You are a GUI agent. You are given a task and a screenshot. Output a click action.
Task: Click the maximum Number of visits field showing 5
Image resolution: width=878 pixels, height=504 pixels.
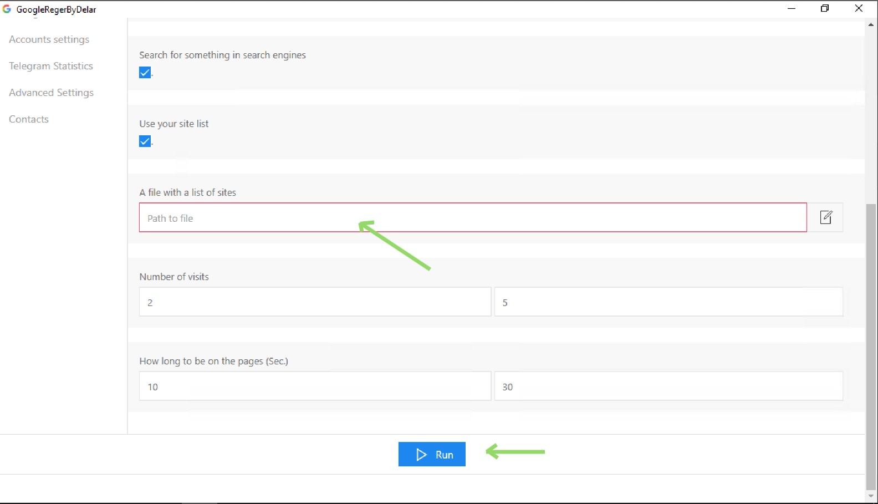[x=668, y=302]
